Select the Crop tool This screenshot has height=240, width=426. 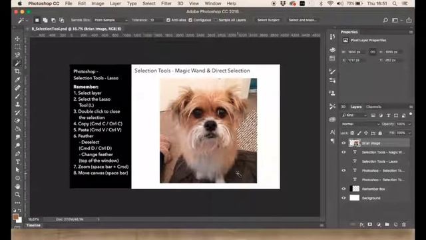(x=17, y=71)
